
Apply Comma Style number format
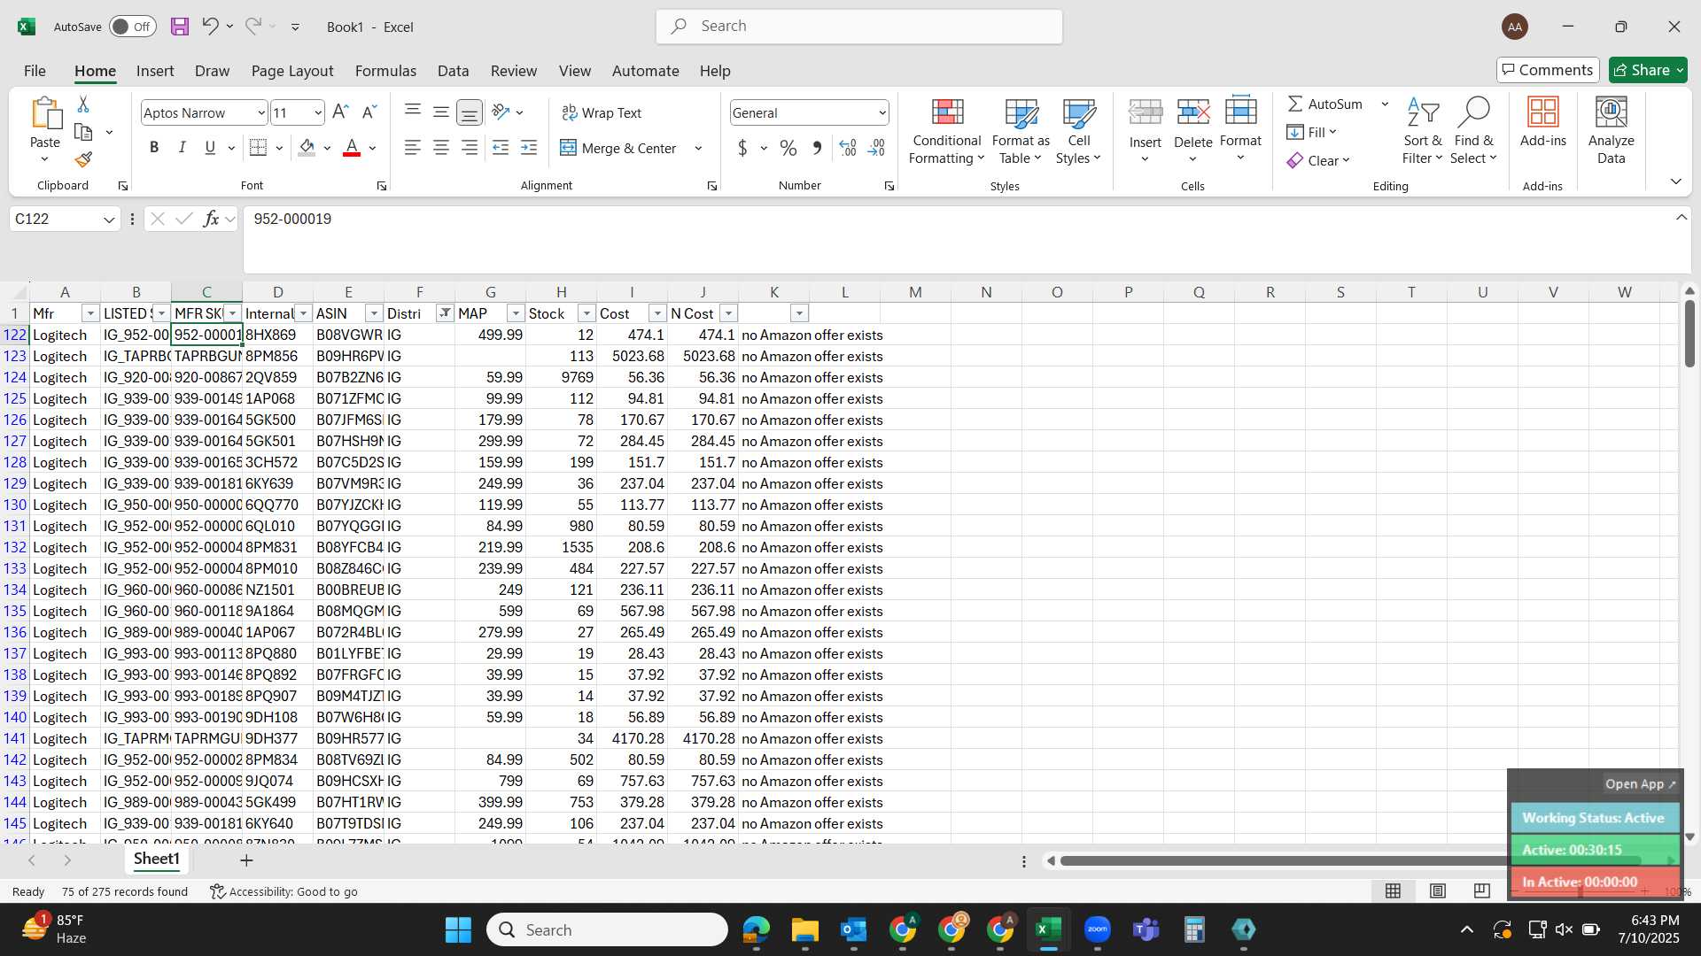pos(817,148)
